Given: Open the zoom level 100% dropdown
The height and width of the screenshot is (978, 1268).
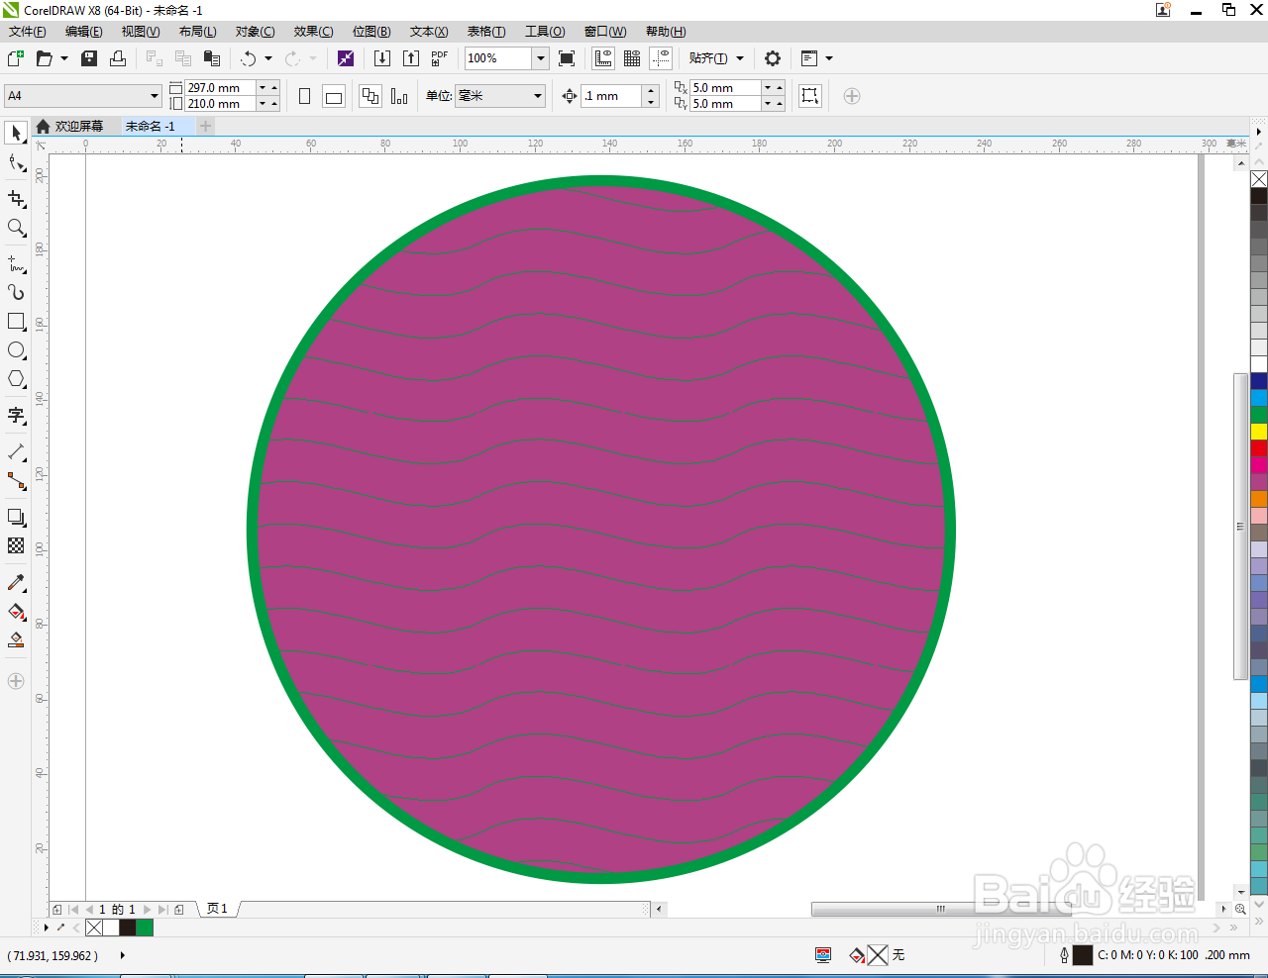Looking at the screenshot, I should tap(541, 58).
